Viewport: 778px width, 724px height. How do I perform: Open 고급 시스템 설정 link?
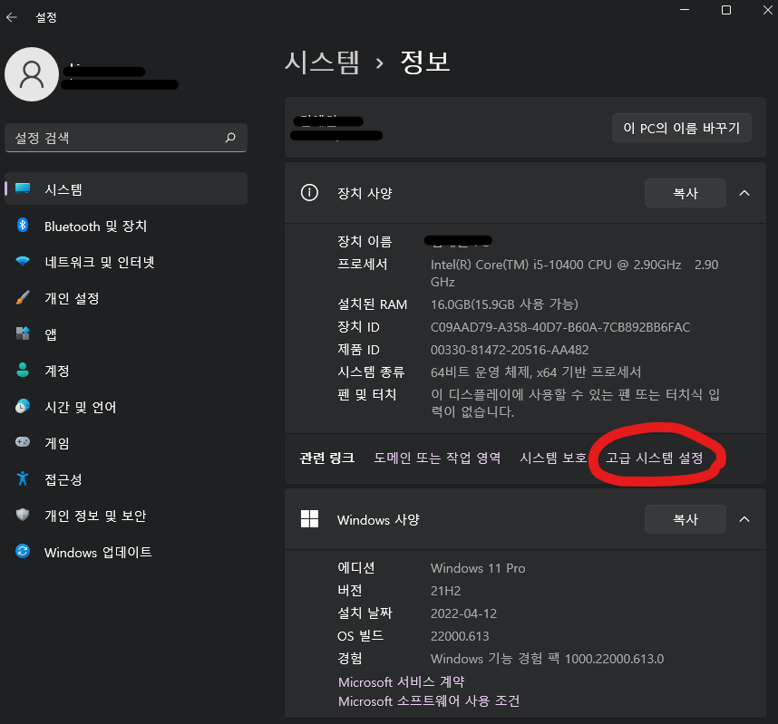point(655,458)
